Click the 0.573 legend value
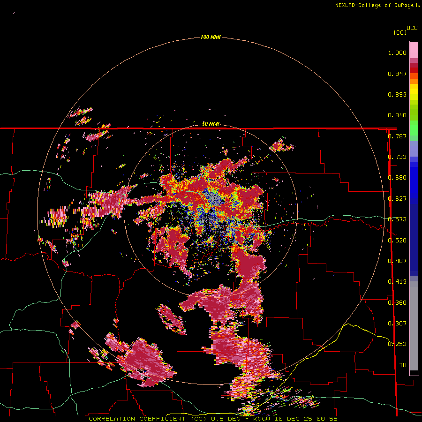This screenshot has width=422, height=422. tap(397, 219)
